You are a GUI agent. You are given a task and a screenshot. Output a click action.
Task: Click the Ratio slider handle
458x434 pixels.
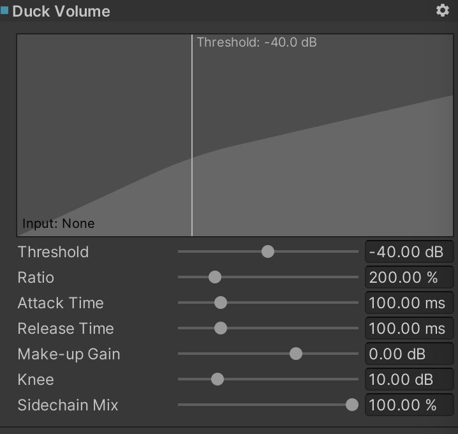click(x=215, y=277)
